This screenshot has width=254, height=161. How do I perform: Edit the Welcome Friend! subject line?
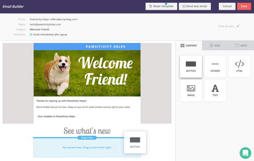click(39, 29)
